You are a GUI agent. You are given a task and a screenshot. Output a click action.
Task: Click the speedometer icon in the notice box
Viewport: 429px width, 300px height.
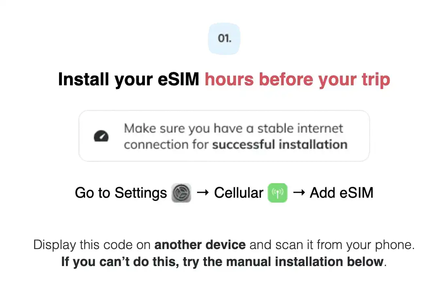pos(101,137)
